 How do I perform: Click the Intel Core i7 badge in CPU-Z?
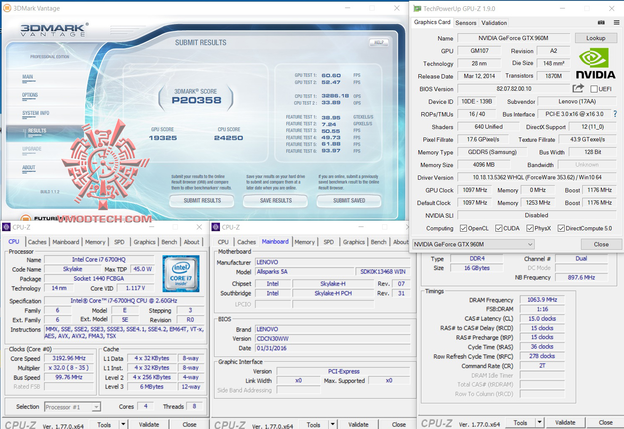[x=180, y=273]
